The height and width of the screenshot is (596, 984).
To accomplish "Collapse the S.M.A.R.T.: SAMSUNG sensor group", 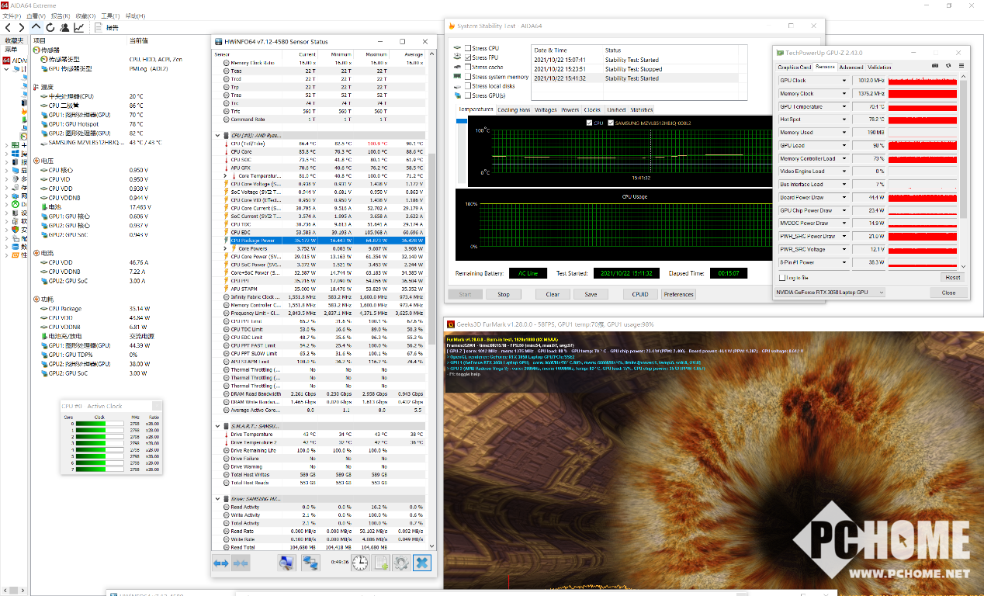I will pyautogui.click(x=217, y=426).
